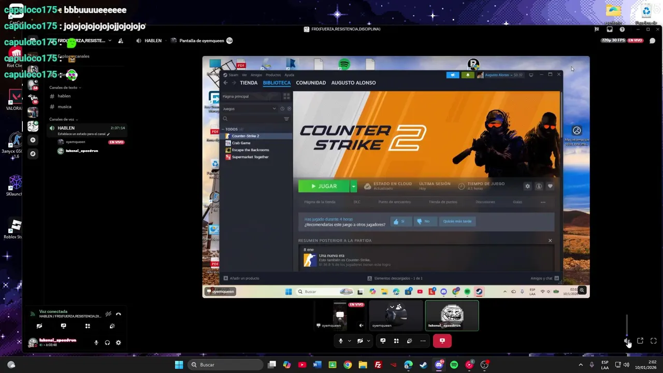663x373 pixels.
Task: Stop watching the stream red button
Action: click(442, 341)
